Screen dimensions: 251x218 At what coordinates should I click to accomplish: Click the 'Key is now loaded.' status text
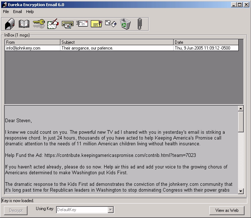(x=18, y=201)
